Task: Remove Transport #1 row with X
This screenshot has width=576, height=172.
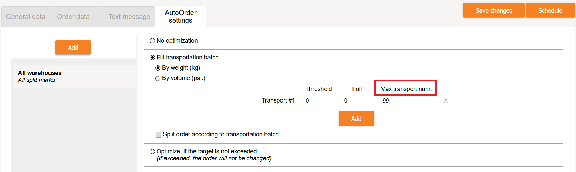Action: (x=446, y=100)
